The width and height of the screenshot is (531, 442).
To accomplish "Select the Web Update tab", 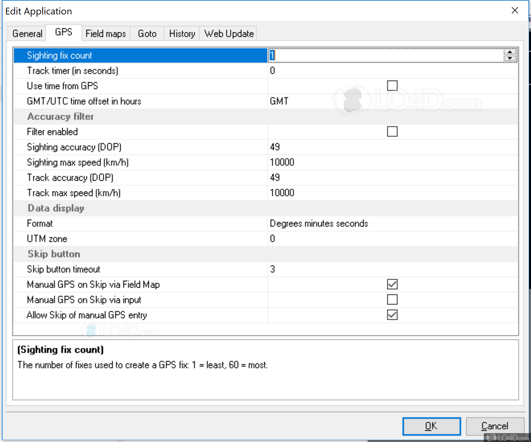I will (229, 34).
